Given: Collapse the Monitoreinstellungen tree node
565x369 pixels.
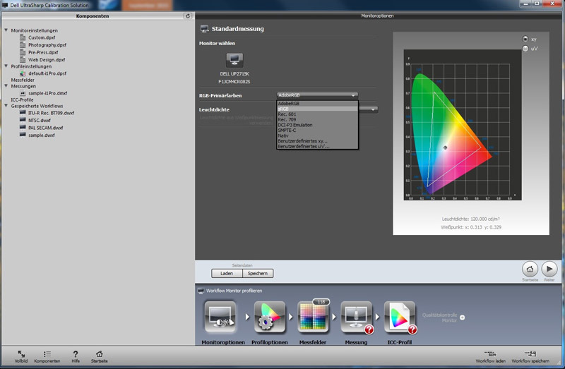Looking at the screenshot, I should click(x=6, y=30).
